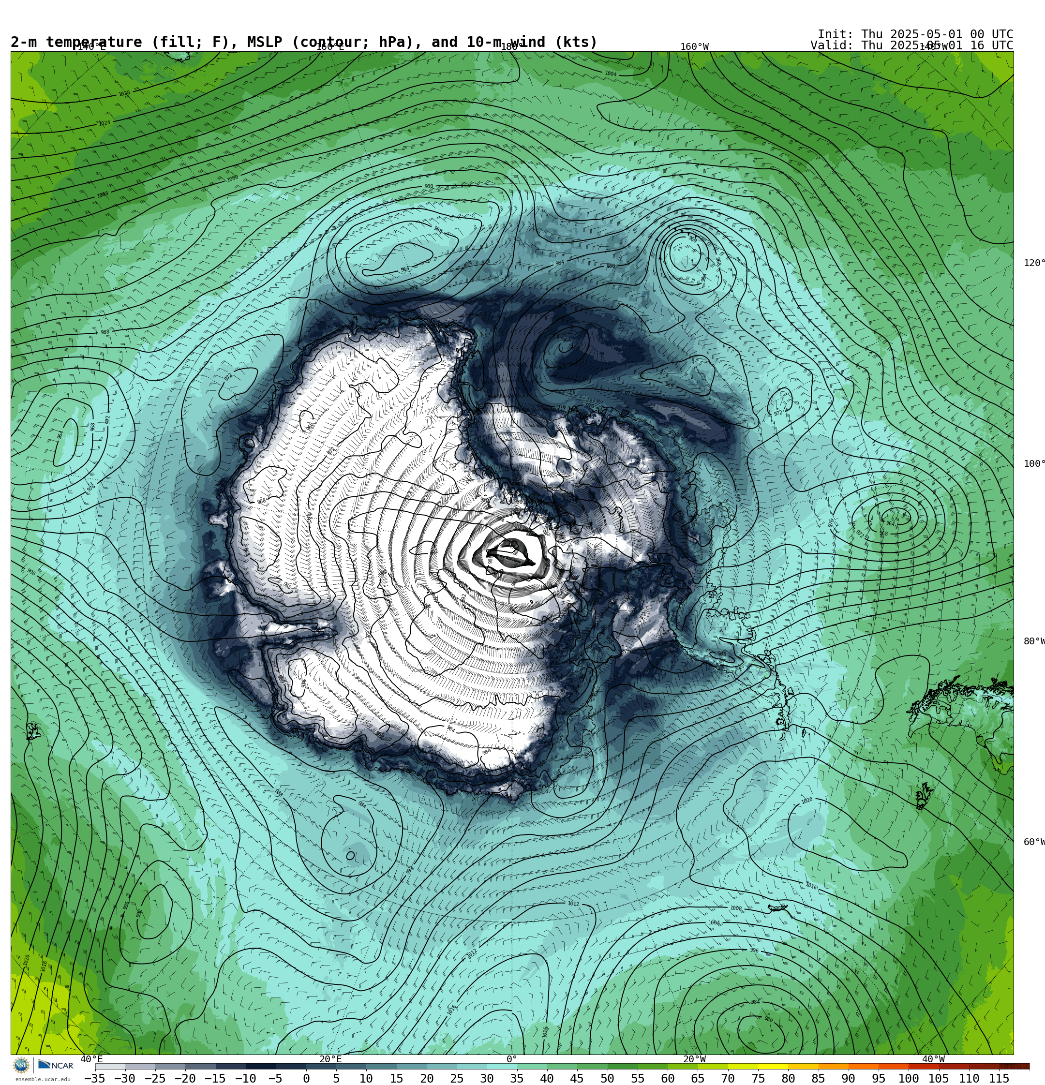The image size is (1045, 1085).
Task: Click the '40°W' longitude label at bottom
Action: [933, 1059]
